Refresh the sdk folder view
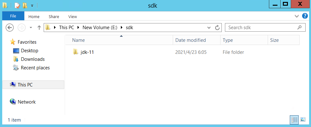This screenshot has width=311, height=127. pyautogui.click(x=217, y=28)
